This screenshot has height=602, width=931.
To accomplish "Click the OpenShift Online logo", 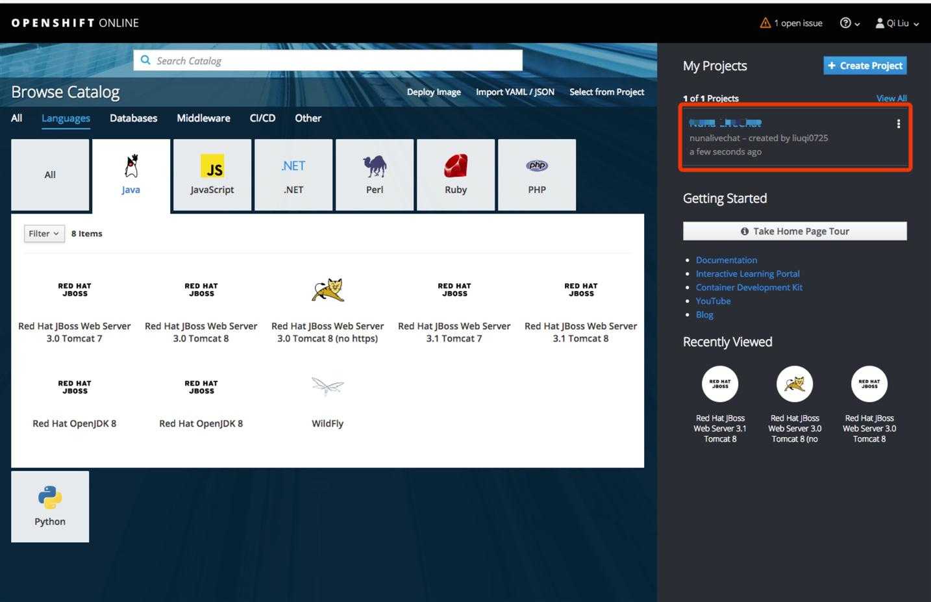I will [75, 23].
